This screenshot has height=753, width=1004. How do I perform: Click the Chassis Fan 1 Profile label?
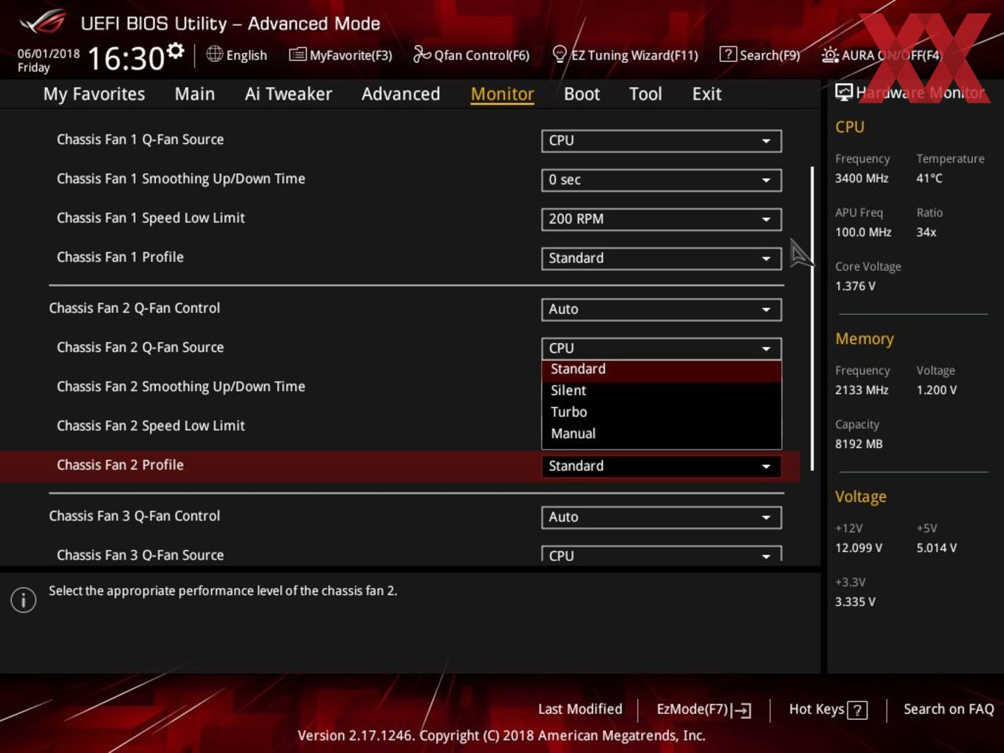(120, 257)
